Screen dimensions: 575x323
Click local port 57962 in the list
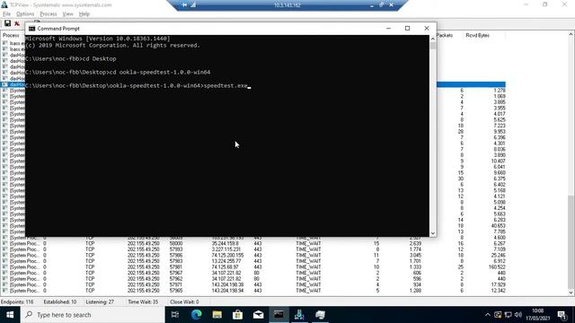tap(176, 278)
